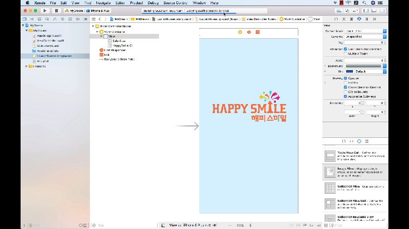
Task: Open the Breakpoint navigator icon
Action: [78, 19]
